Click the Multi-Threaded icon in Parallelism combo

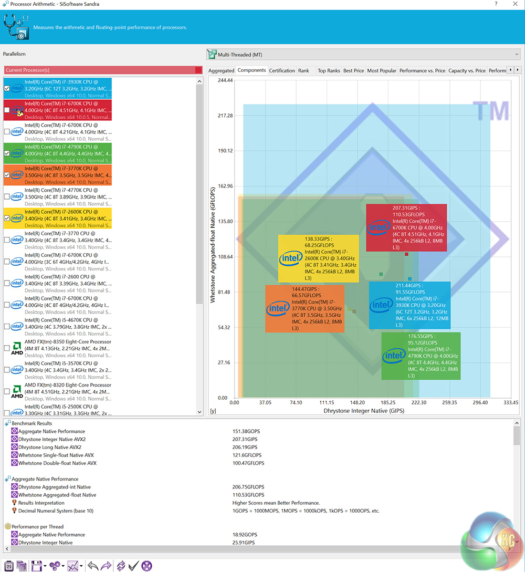click(x=212, y=54)
